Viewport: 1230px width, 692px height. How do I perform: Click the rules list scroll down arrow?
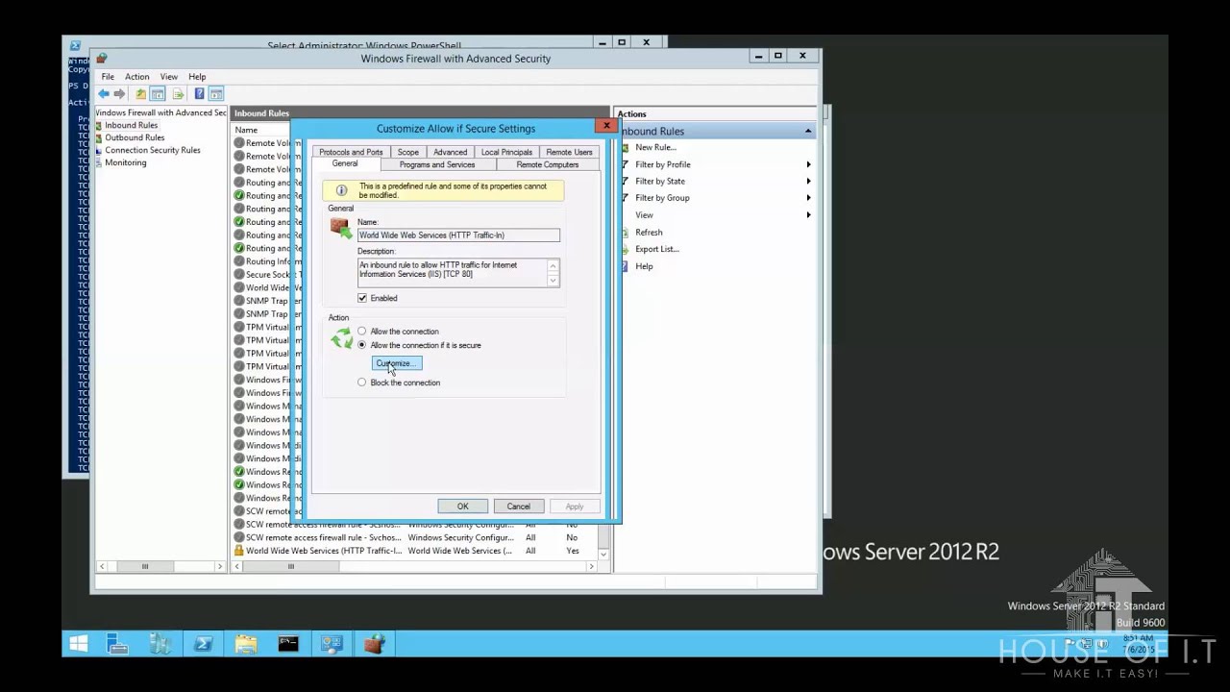[x=603, y=554]
